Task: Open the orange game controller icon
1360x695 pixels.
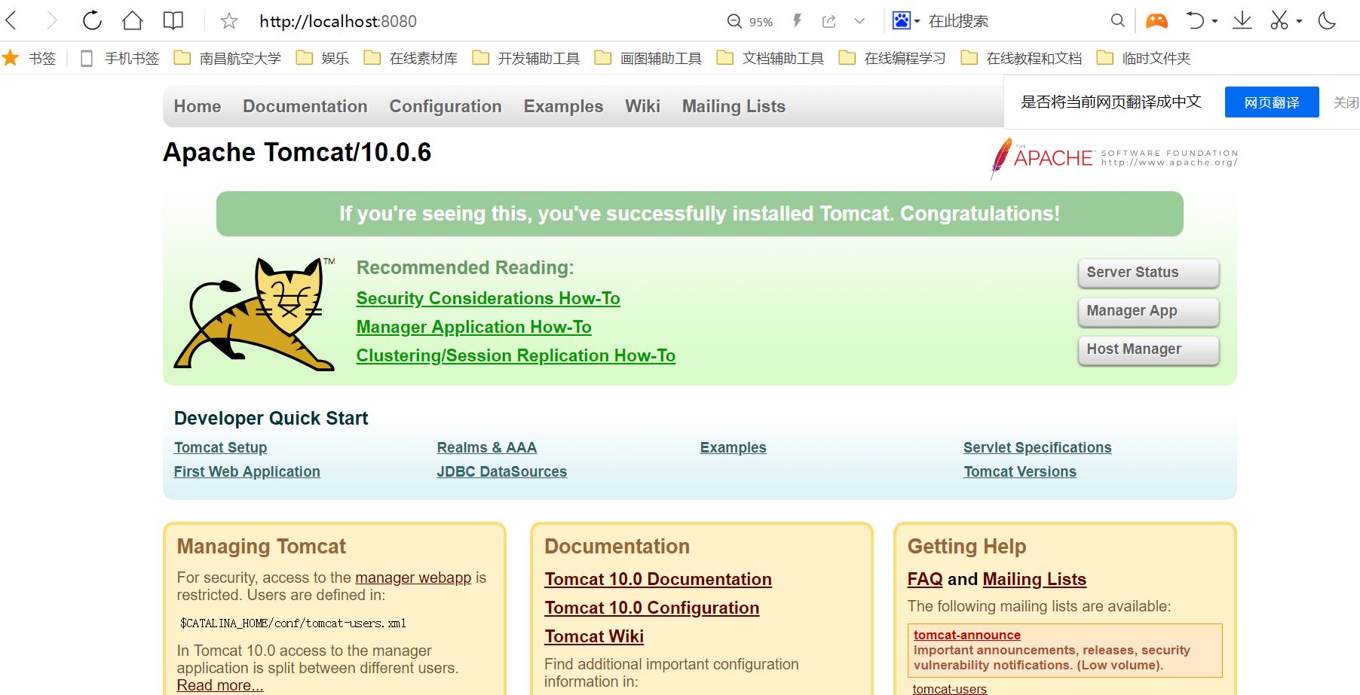Action: tap(1156, 20)
